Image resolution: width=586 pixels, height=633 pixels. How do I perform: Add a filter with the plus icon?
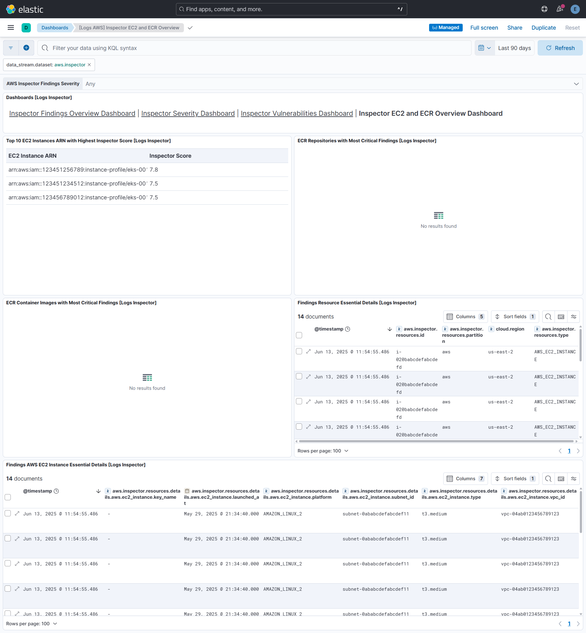click(26, 48)
